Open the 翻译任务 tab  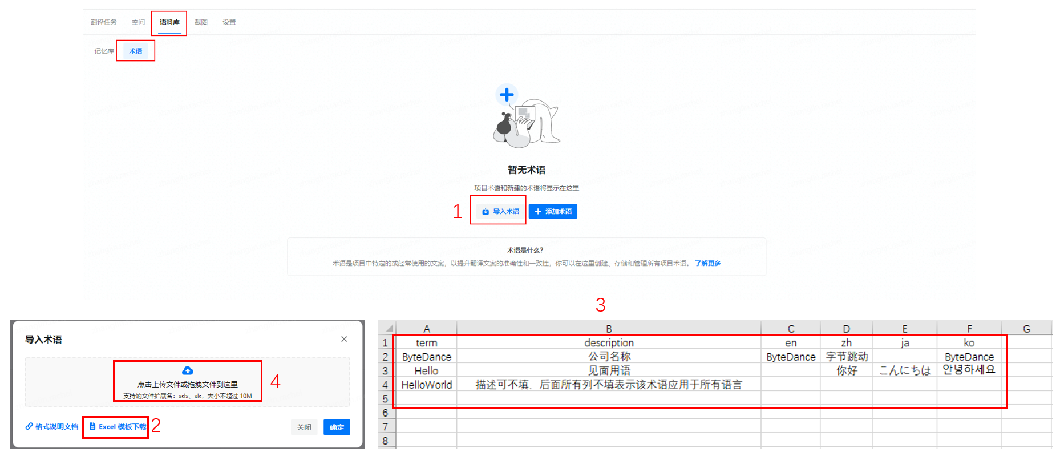tap(103, 22)
